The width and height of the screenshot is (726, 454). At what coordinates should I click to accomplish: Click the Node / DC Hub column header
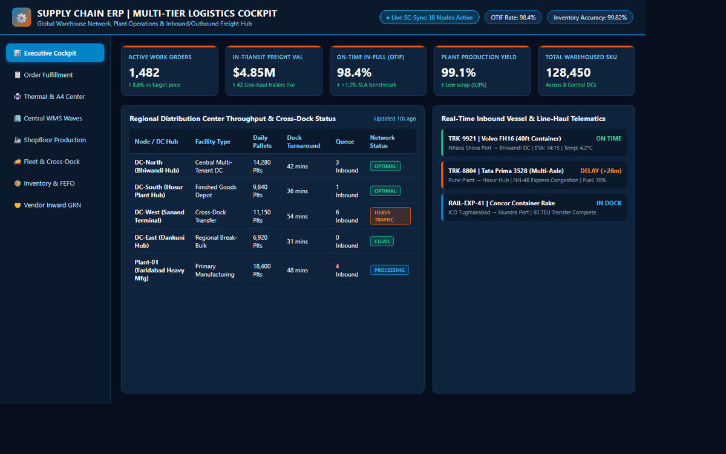[156, 142]
